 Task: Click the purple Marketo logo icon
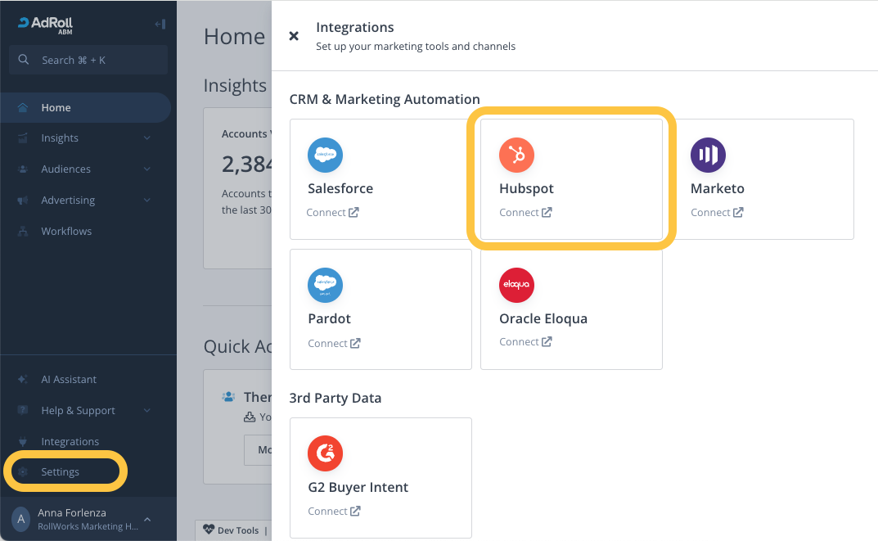point(708,155)
